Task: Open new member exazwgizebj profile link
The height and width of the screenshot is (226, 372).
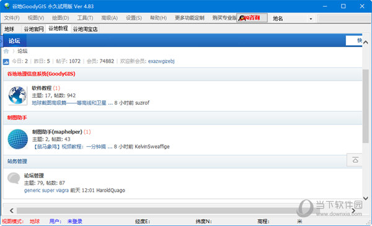Action: (x=161, y=61)
